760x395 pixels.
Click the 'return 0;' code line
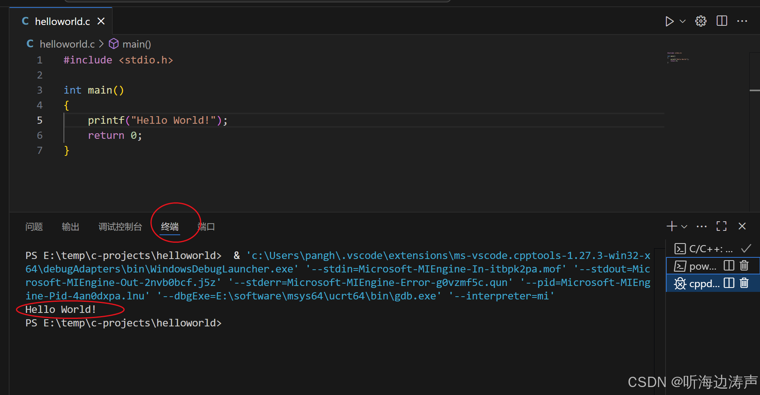115,135
